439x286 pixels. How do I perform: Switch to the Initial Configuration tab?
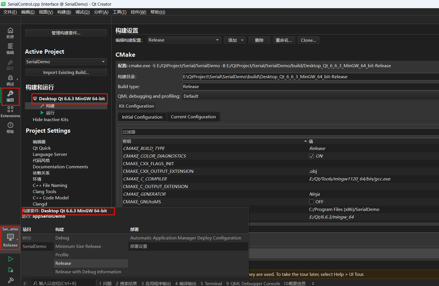point(142,117)
